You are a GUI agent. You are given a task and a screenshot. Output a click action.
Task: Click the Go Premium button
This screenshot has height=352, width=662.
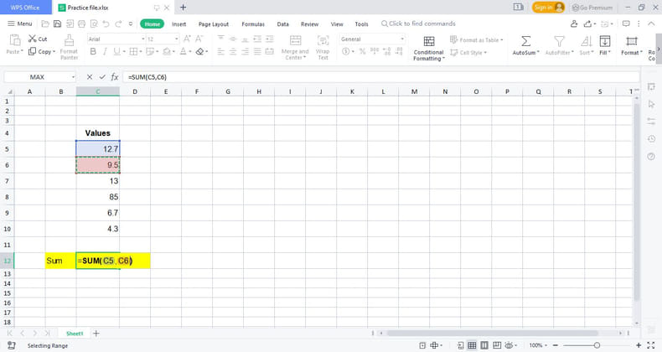[592, 8]
